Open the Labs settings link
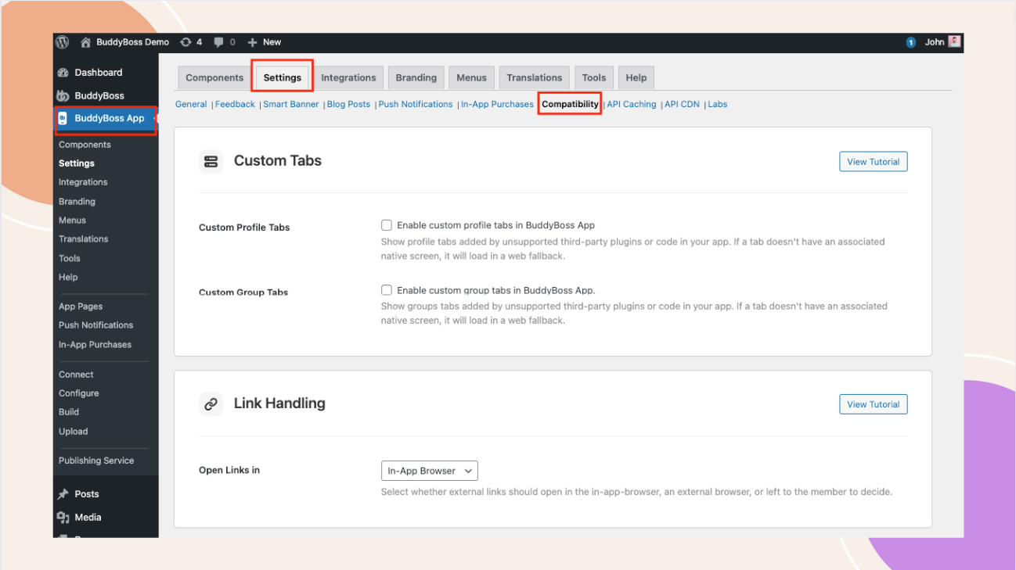The width and height of the screenshot is (1016, 570). (718, 104)
